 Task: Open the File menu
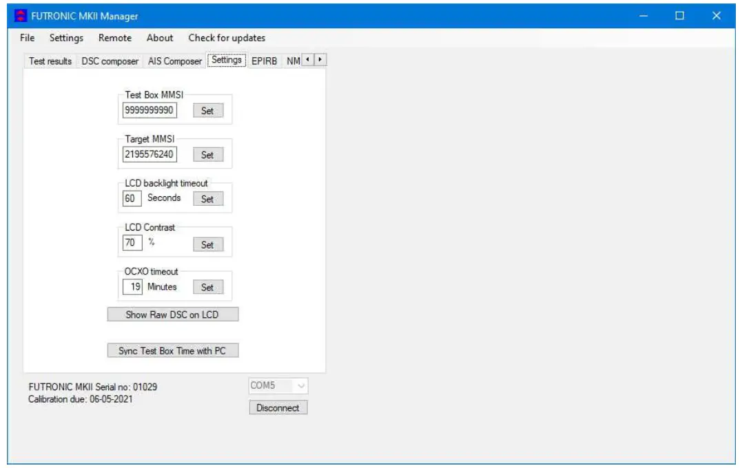[x=27, y=38]
